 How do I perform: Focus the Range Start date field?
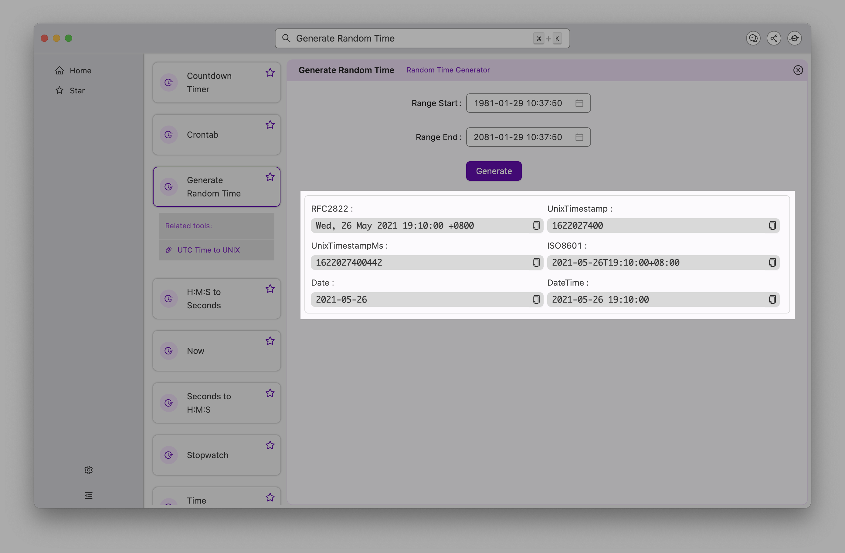point(528,103)
